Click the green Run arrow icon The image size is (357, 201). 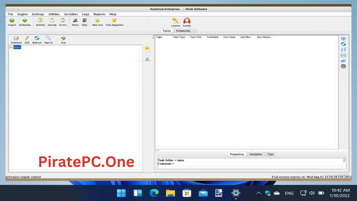pos(63,38)
